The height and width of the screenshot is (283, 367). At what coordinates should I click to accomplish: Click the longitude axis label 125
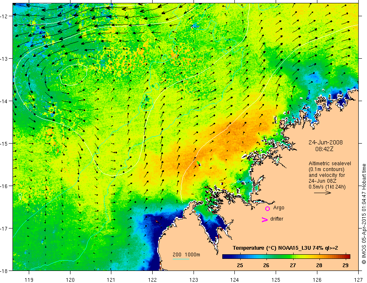coord(276,280)
